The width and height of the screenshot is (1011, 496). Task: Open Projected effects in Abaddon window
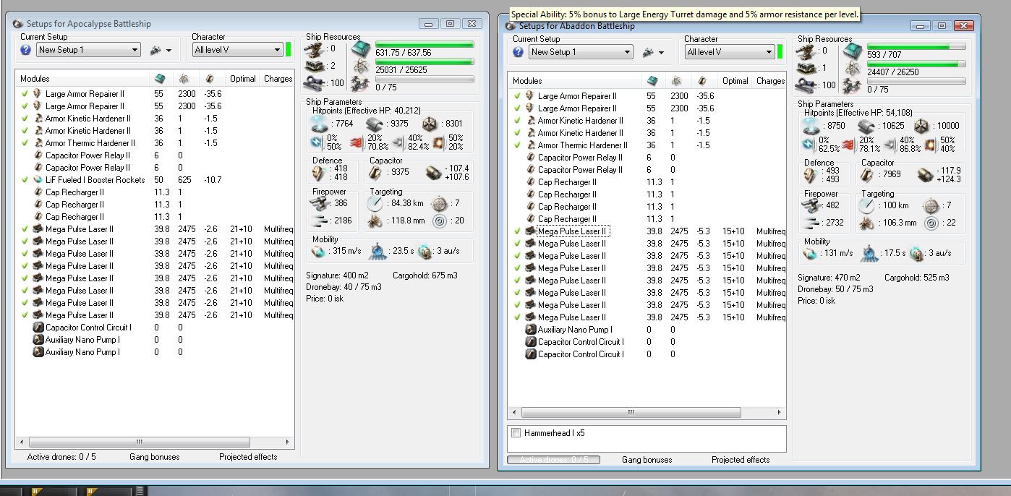click(x=741, y=460)
